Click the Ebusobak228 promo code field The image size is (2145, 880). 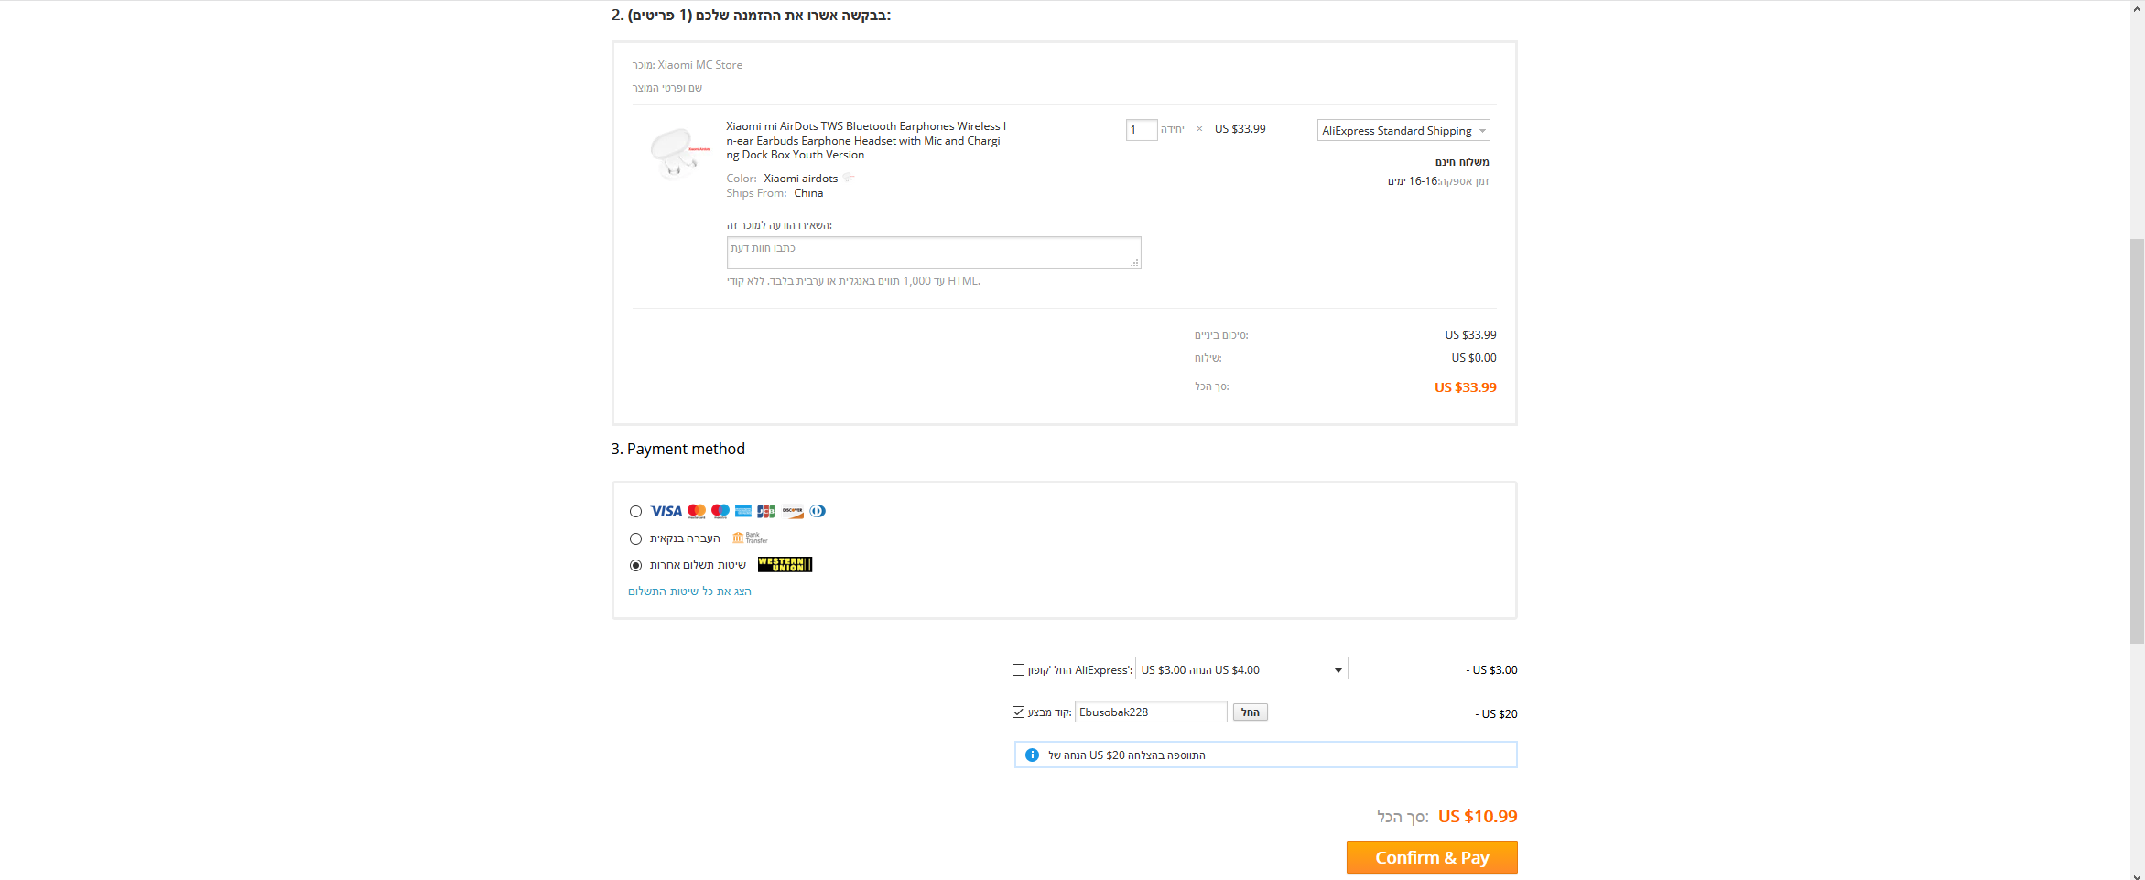pos(1151,712)
